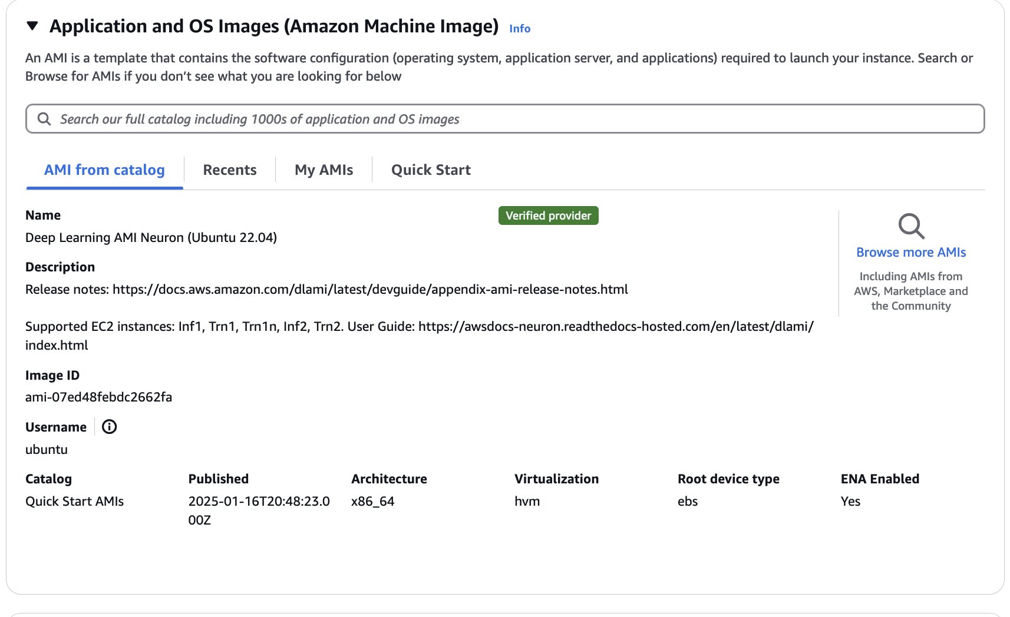Collapse the Application and OS Images section
The height and width of the screenshot is (617, 1010).
tap(32, 26)
